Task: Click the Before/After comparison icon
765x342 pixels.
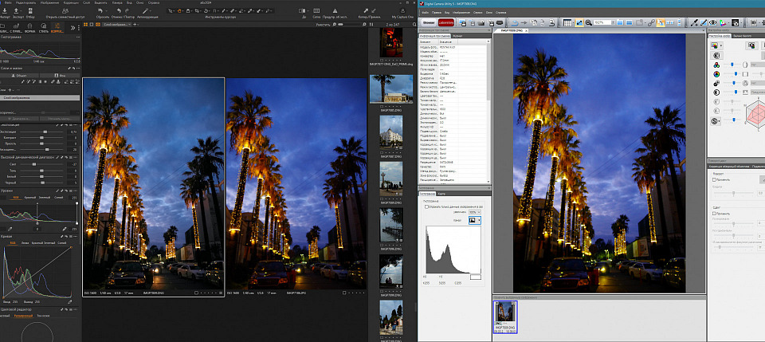Action: click(304, 10)
